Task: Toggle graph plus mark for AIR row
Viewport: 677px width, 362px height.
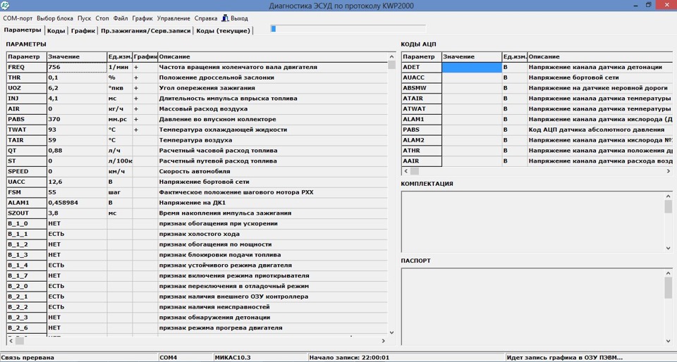Action: 145,109
